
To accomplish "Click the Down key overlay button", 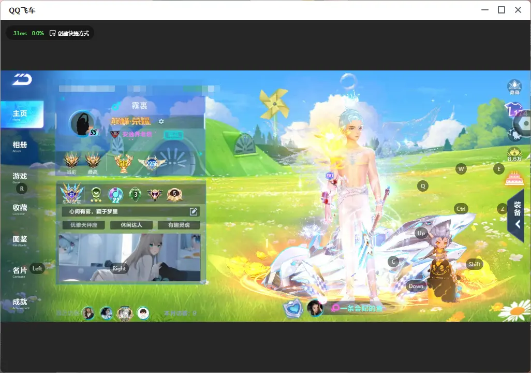I will click(416, 286).
